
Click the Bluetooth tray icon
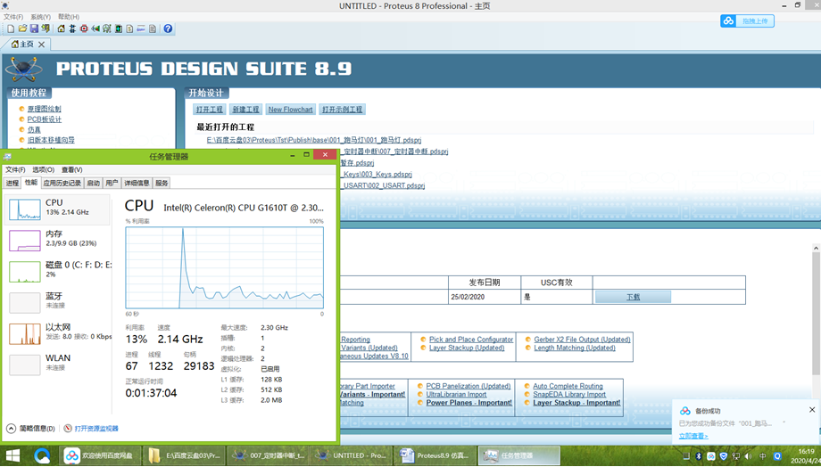click(x=699, y=456)
